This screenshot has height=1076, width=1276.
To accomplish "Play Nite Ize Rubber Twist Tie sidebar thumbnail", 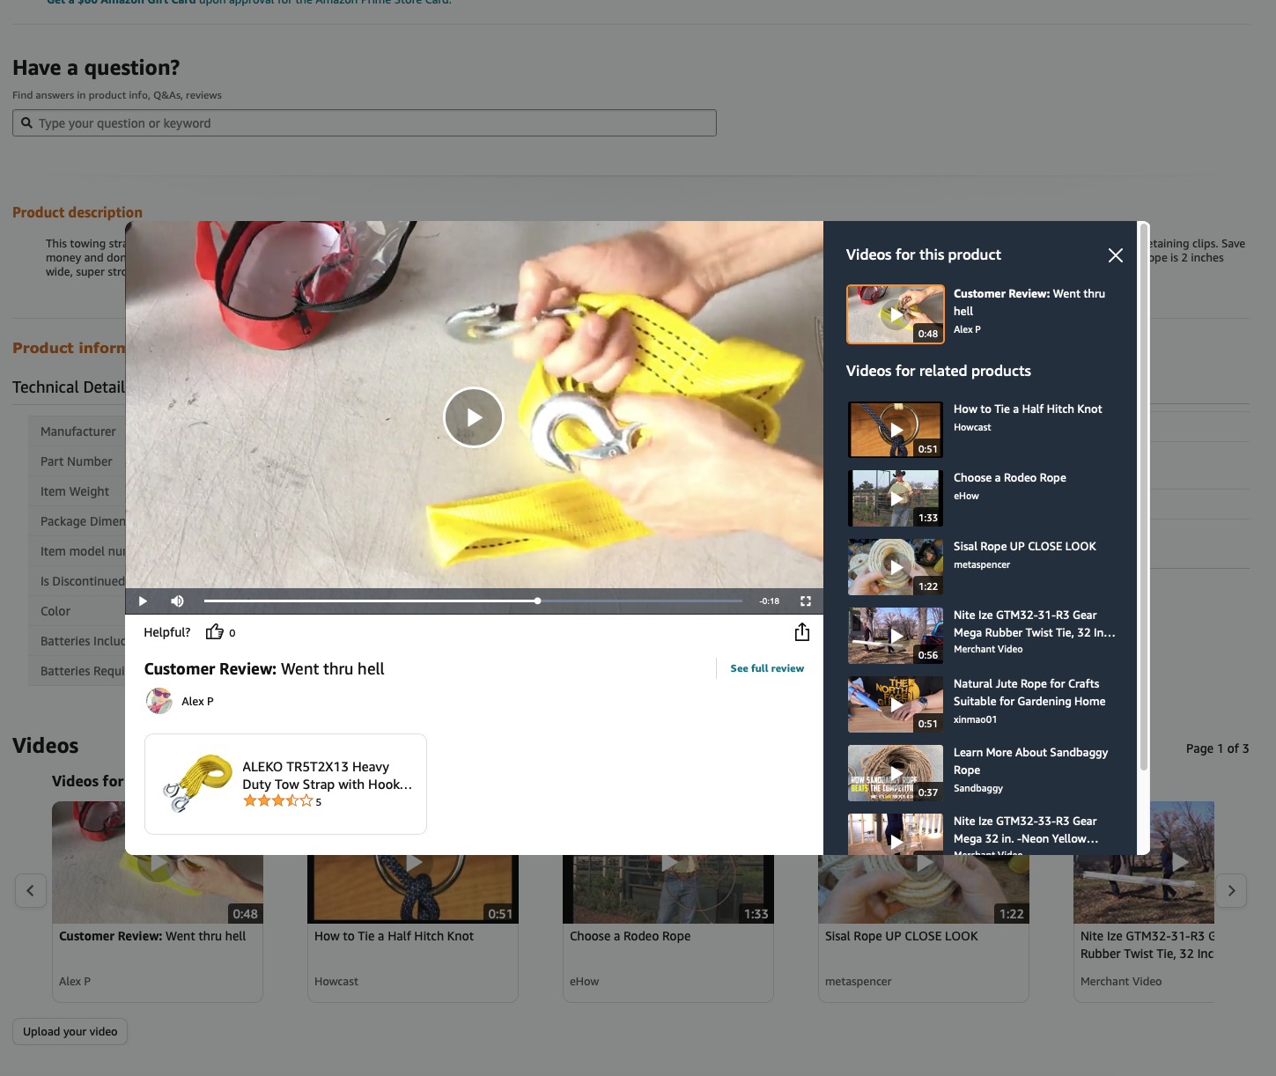I will (x=896, y=636).
